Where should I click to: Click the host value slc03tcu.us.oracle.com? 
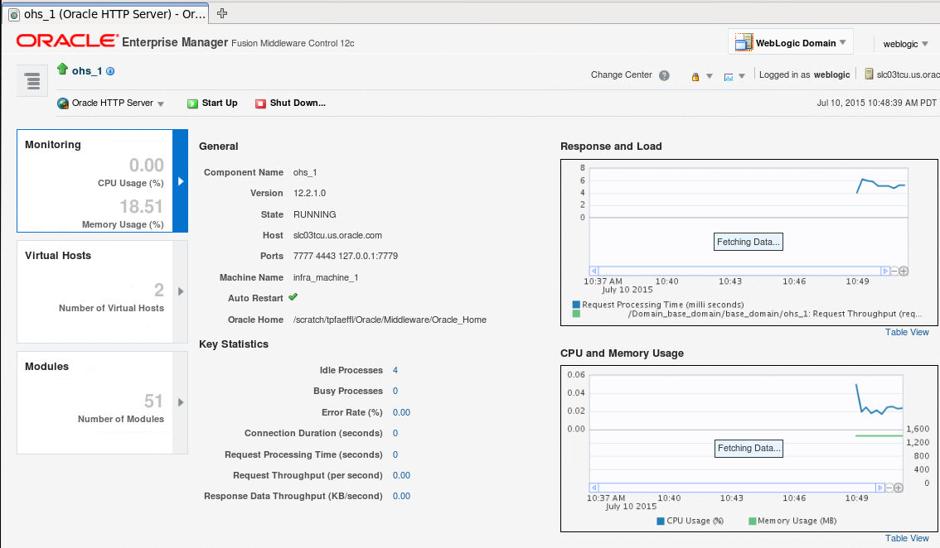click(337, 236)
